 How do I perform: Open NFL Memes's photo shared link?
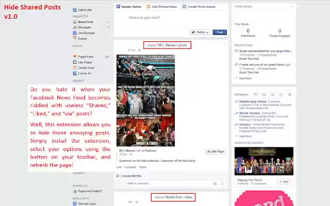pyautogui.click(x=172, y=45)
